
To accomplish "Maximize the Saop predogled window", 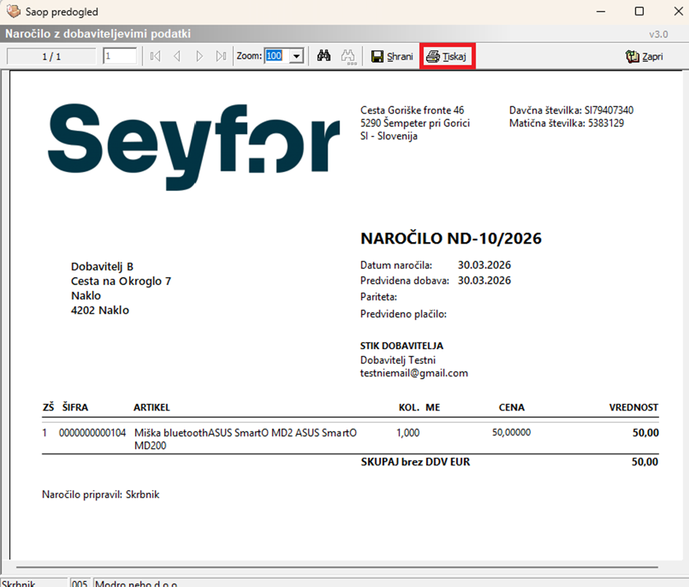I will [639, 12].
